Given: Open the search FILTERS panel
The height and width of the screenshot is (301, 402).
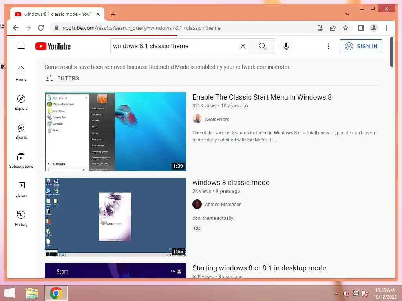Looking at the screenshot, I should tap(62, 78).
